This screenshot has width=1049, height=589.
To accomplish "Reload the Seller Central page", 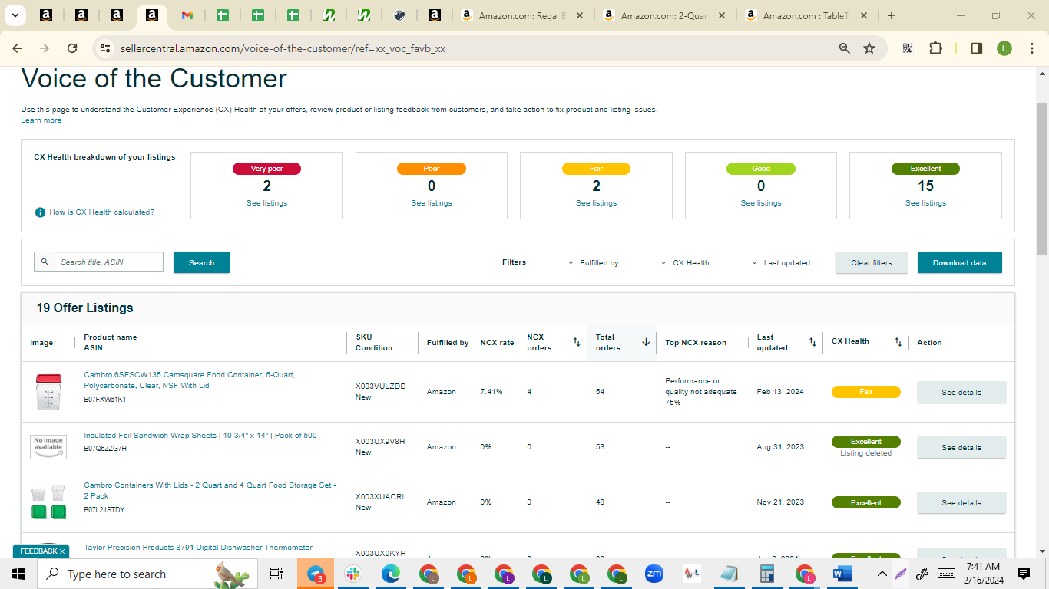I will click(x=72, y=48).
